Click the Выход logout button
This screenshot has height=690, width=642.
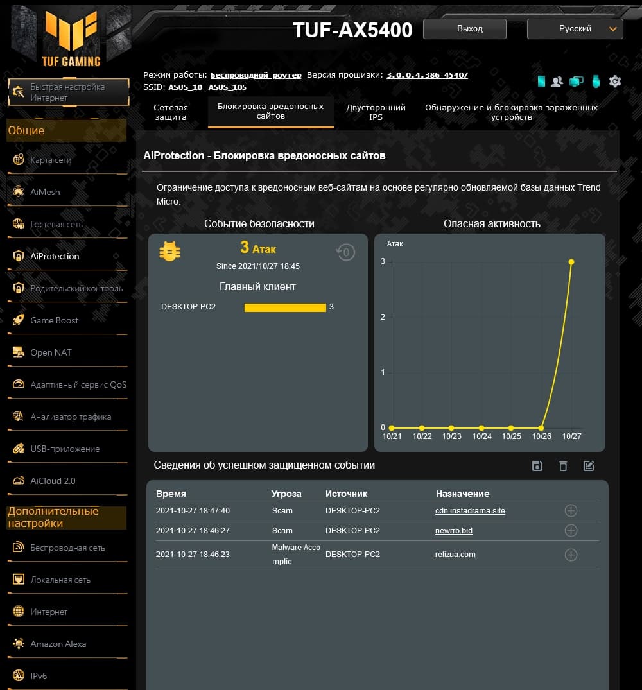coord(465,29)
